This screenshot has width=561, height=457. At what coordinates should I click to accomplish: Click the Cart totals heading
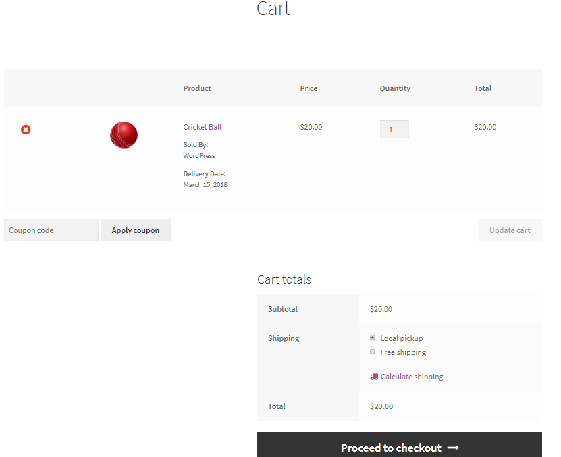pyautogui.click(x=284, y=279)
